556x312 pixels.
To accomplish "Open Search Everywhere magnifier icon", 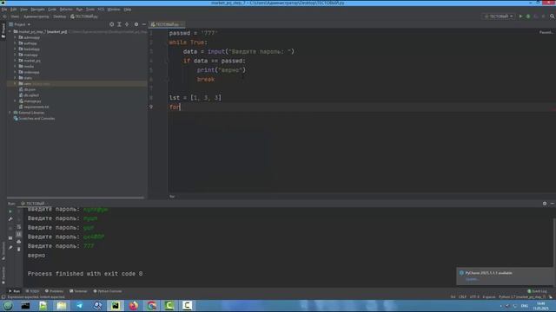I will click(x=553, y=16).
